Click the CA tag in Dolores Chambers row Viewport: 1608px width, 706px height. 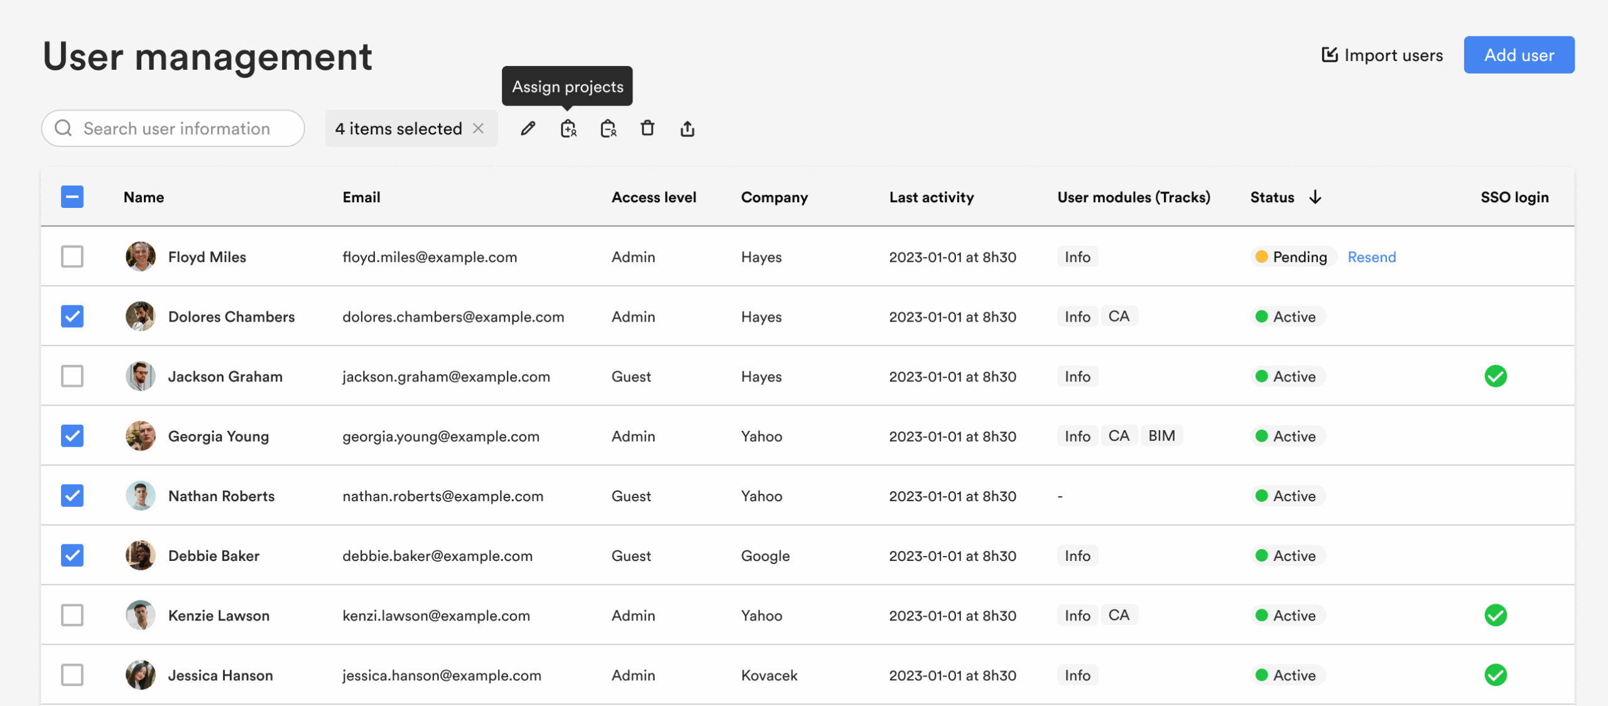(x=1119, y=316)
